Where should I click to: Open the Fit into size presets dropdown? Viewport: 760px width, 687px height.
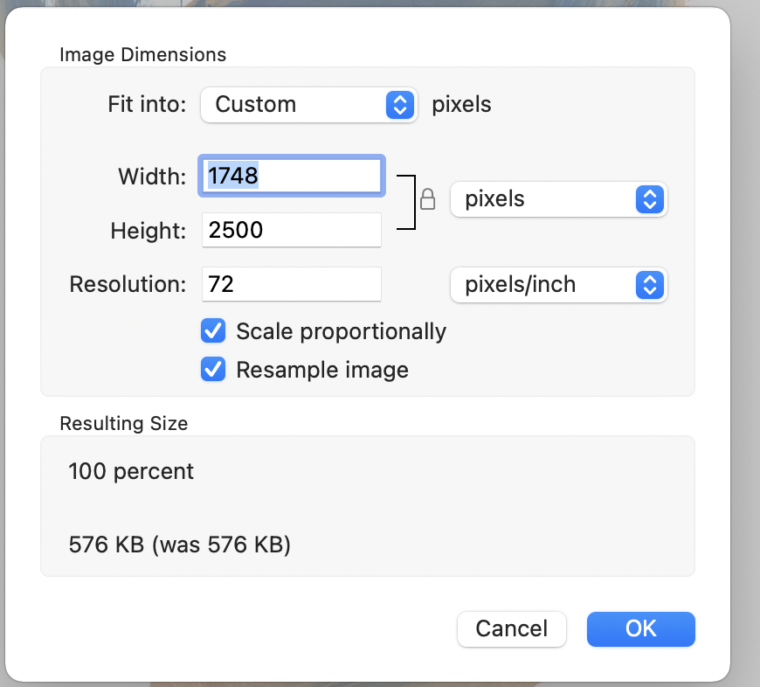pyautogui.click(x=309, y=104)
